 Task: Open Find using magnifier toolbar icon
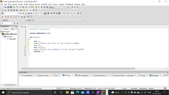[x=29, y=7]
